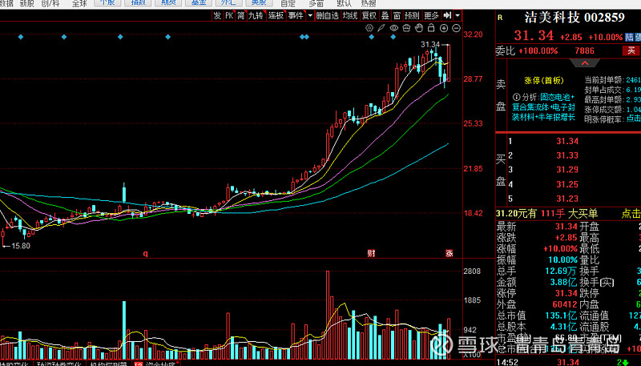Screen dimensions: 641x366
Task: Click the red 买 buy button
Action: [631, 50]
